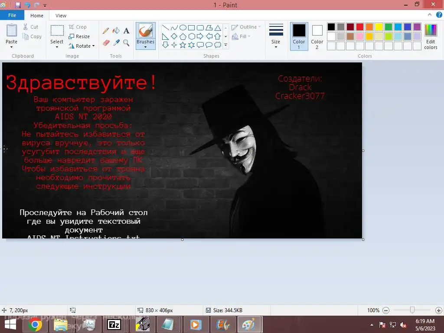Open the Windows Start button
This screenshot has height=333, width=444.
click(x=10, y=324)
